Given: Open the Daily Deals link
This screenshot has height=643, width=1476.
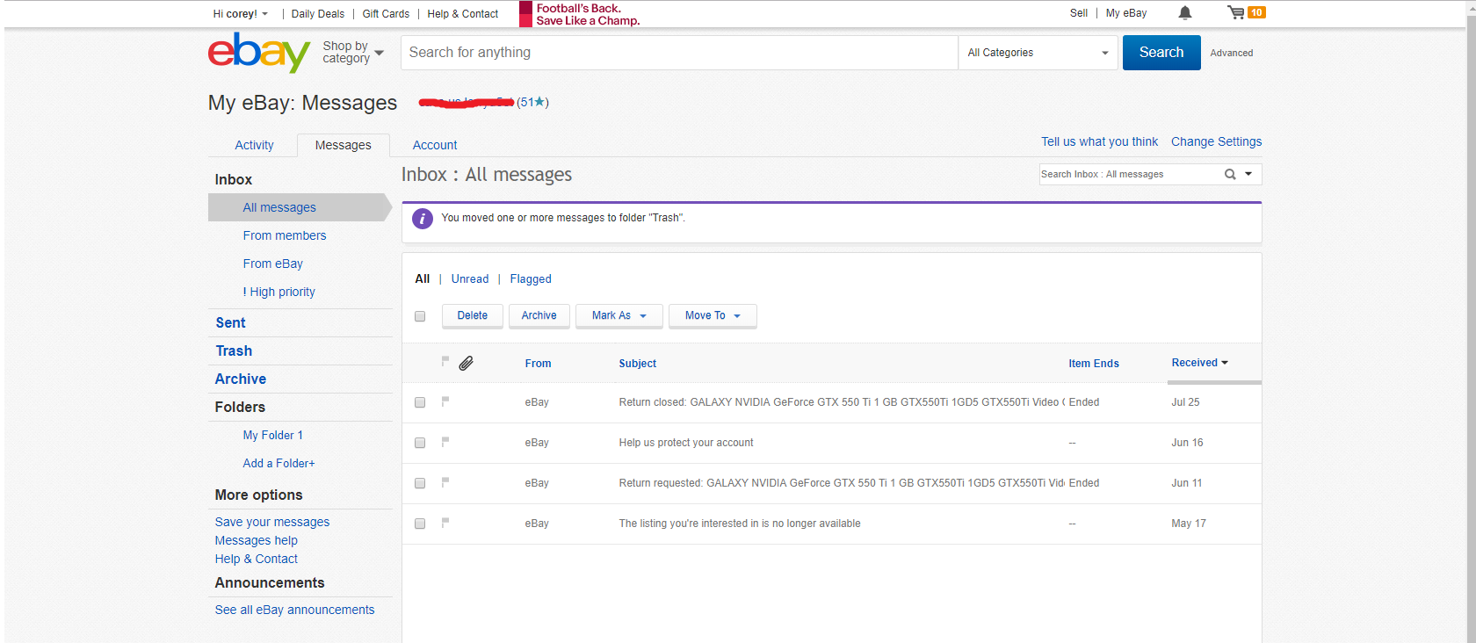Looking at the screenshot, I should (x=318, y=14).
